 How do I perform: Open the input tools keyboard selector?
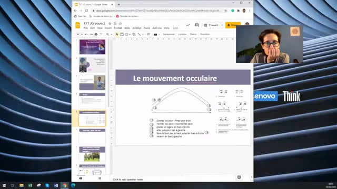[156, 34]
